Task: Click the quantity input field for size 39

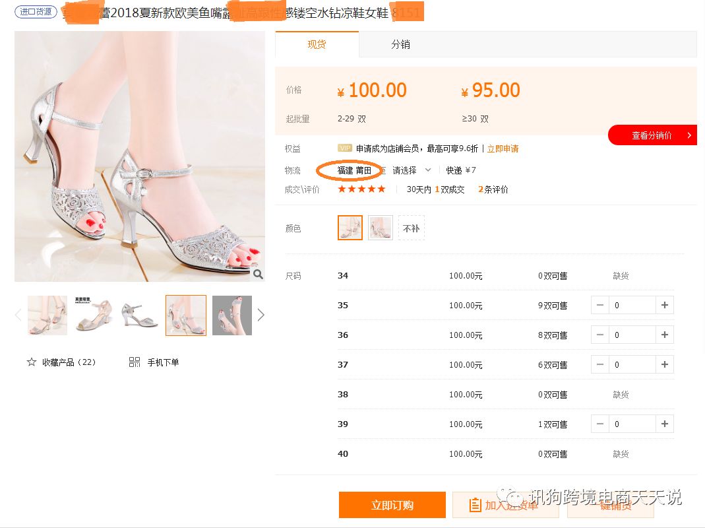Action: coord(632,424)
